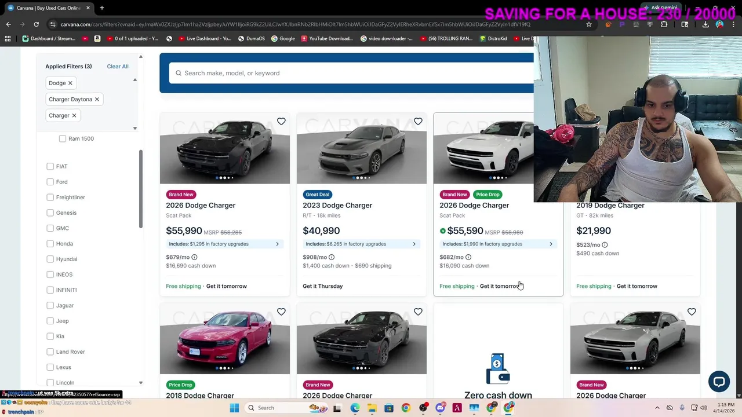Check the FIAT make checkbox
This screenshot has height=417, width=742.
[x=50, y=166]
